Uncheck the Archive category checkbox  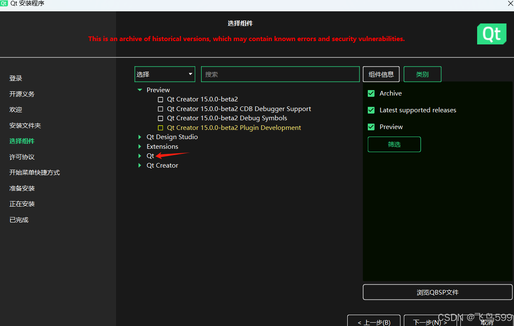[371, 93]
